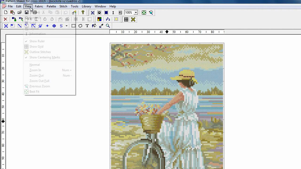
Task: Open the Library menu
Action: pyautogui.click(x=86, y=6)
